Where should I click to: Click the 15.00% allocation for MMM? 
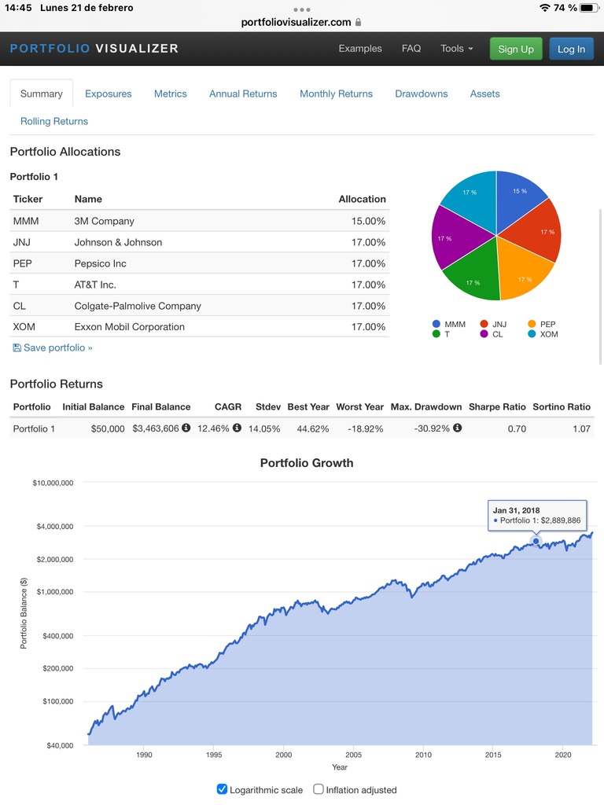click(368, 221)
